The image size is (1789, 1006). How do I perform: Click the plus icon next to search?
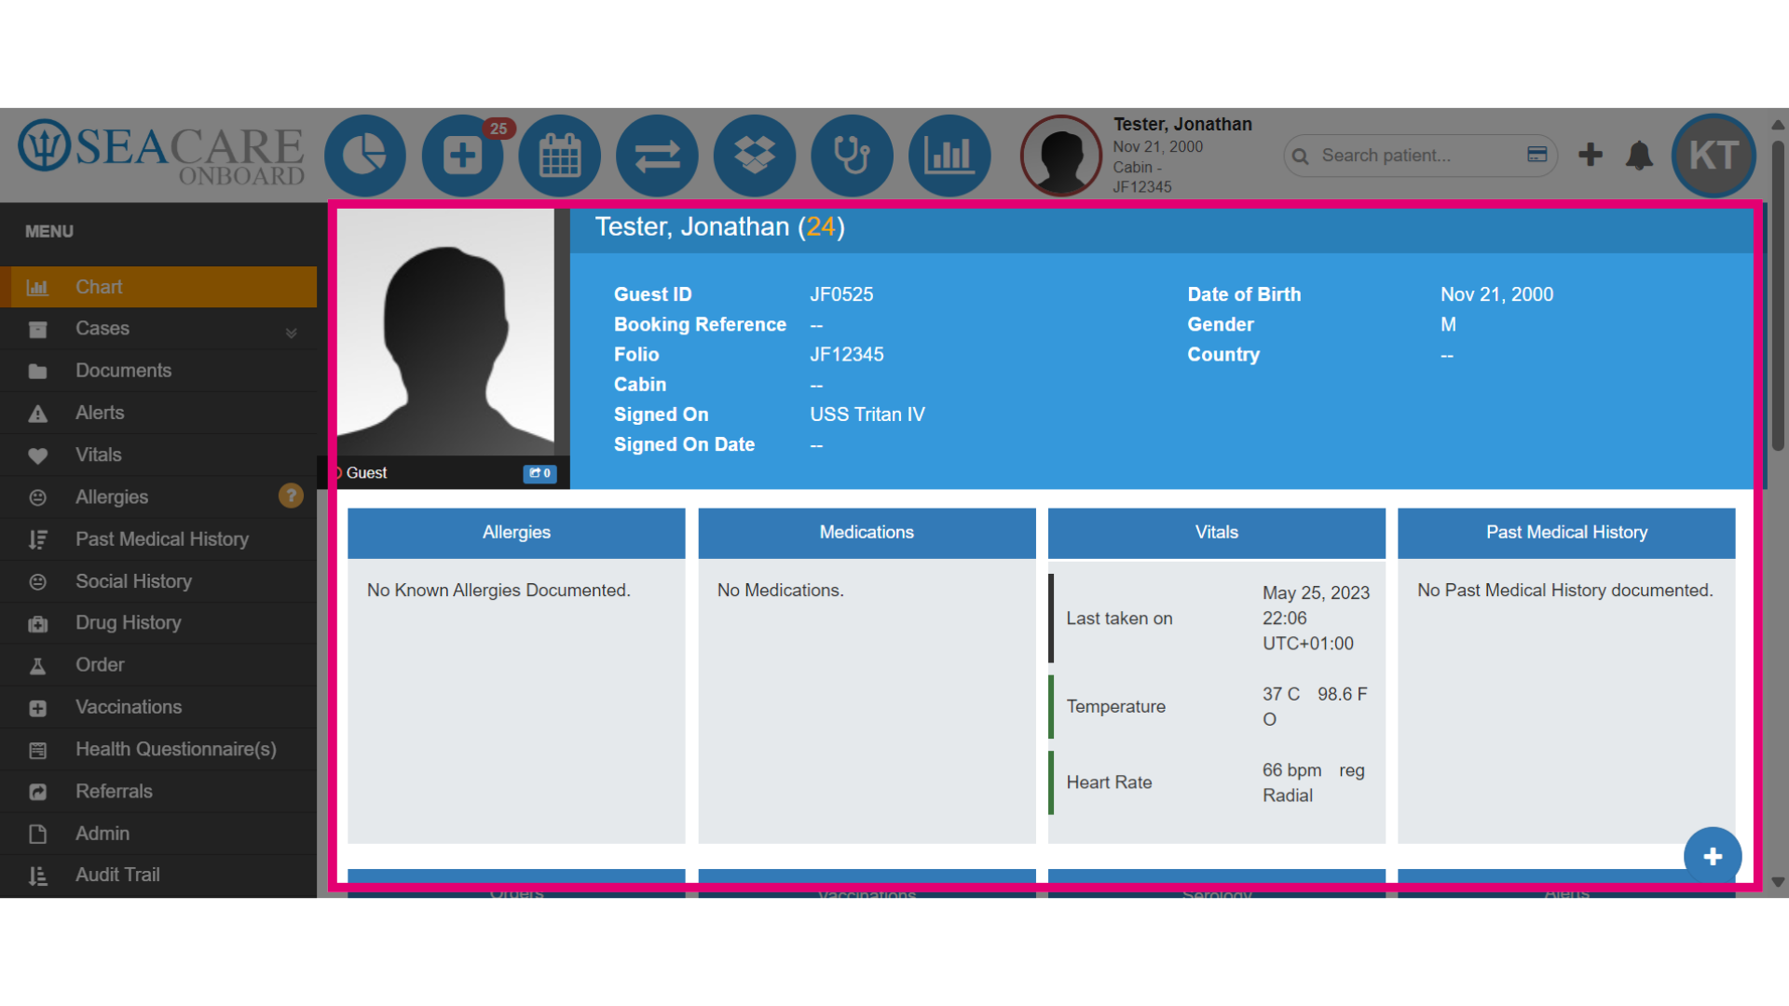tap(1591, 155)
